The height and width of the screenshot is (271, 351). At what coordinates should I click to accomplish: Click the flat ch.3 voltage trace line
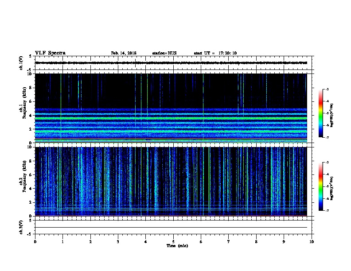171,228
